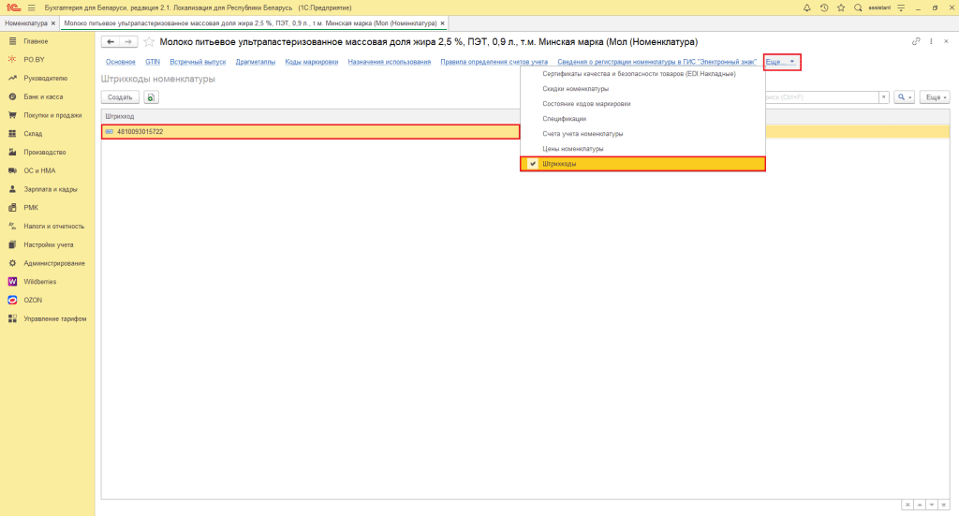Open the Wildberries section in sidebar
The height and width of the screenshot is (516, 959).
(39, 281)
